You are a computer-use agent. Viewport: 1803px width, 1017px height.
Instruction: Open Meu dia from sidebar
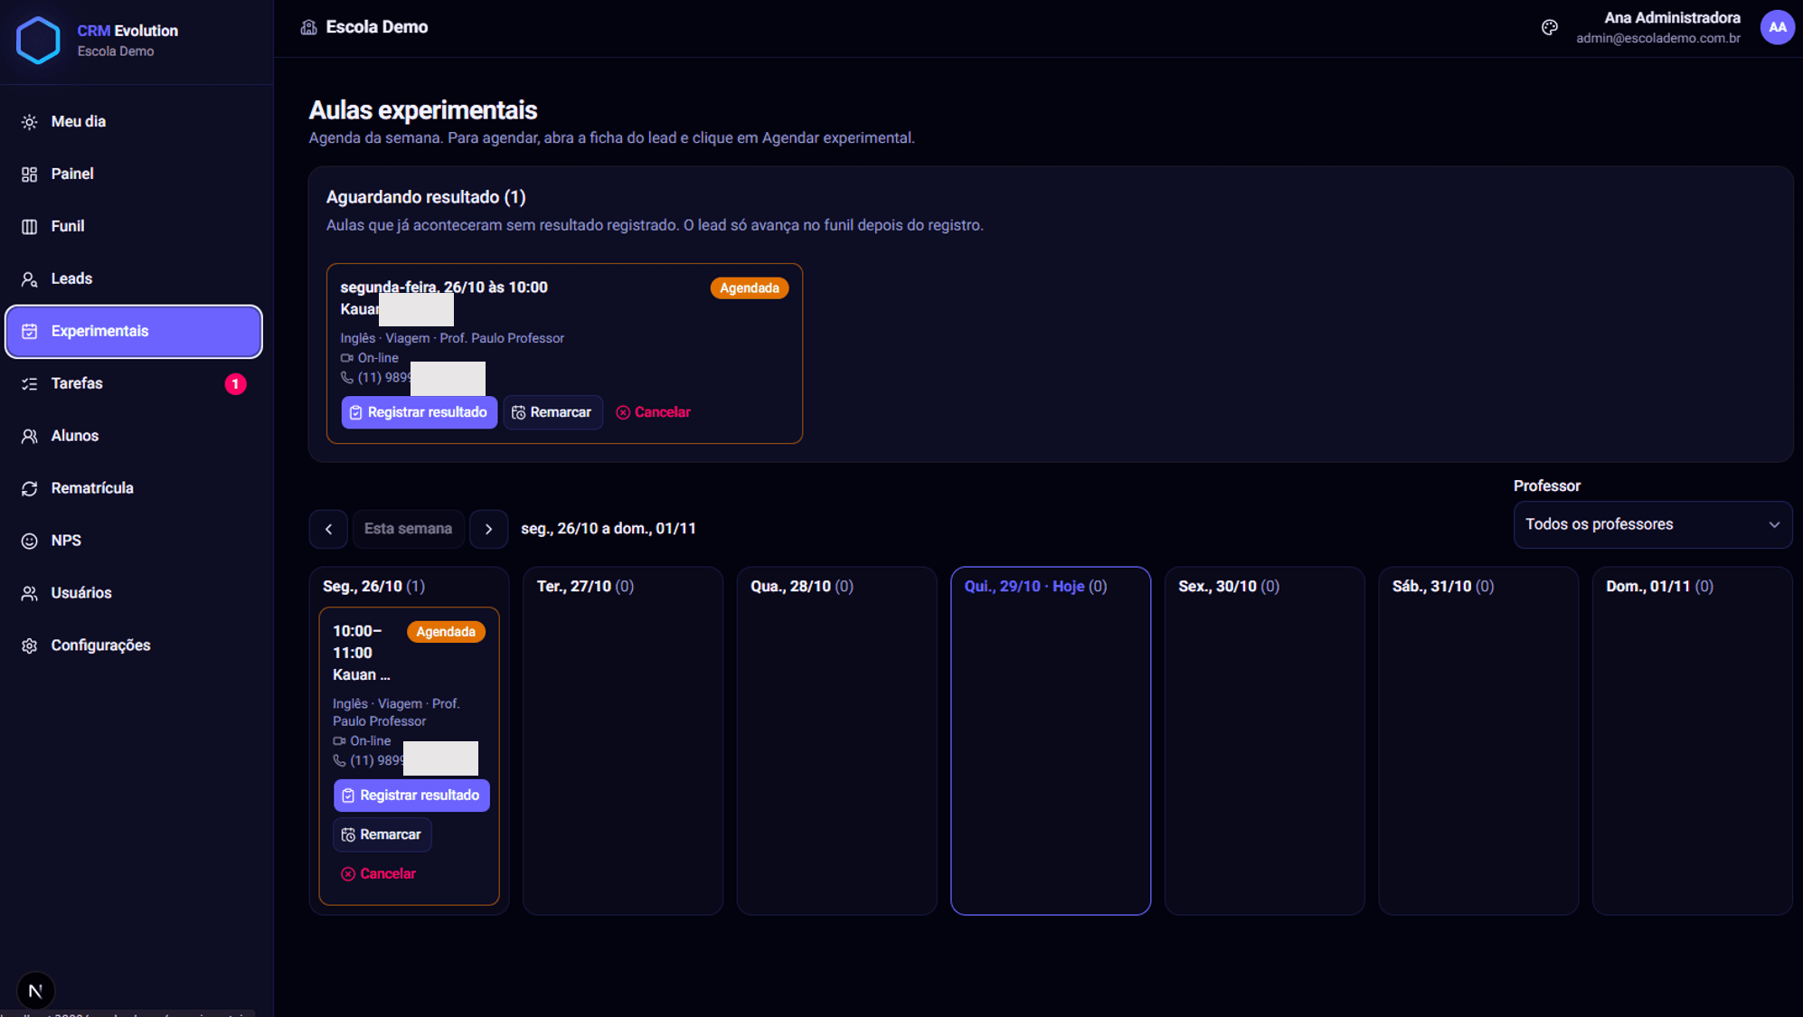[x=134, y=121]
